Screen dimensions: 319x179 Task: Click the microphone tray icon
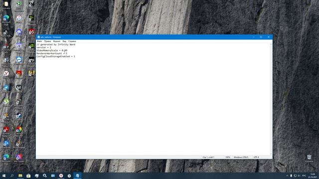(291, 176)
